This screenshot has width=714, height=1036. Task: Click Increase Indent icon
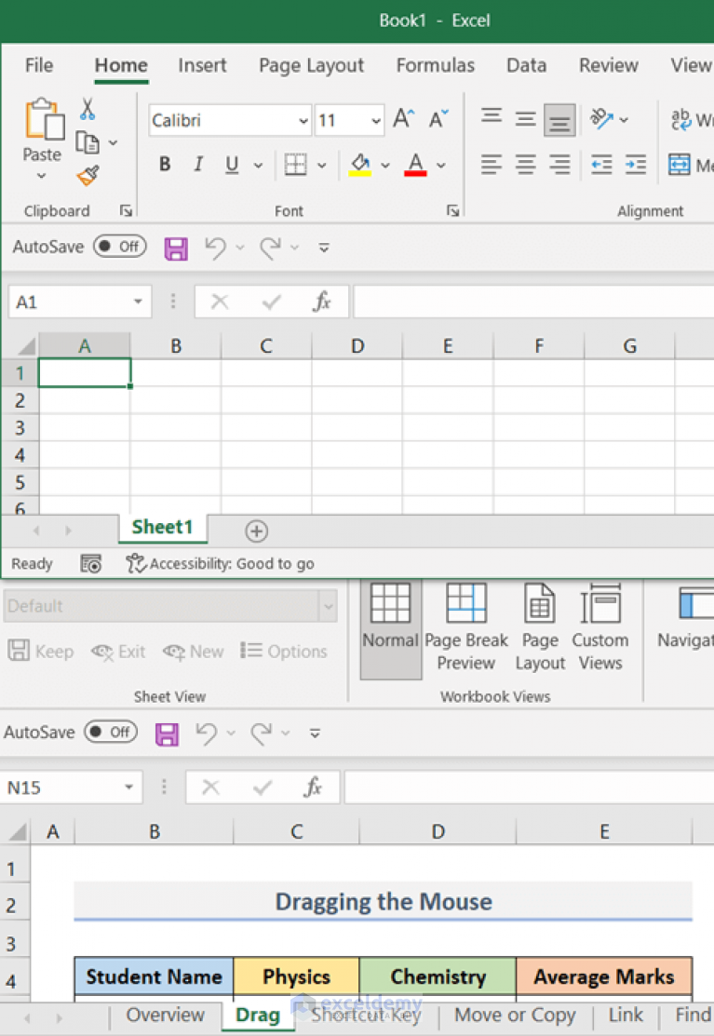[636, 164]
